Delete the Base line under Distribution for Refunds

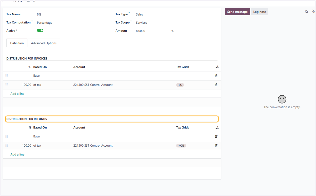pos(216,136)
